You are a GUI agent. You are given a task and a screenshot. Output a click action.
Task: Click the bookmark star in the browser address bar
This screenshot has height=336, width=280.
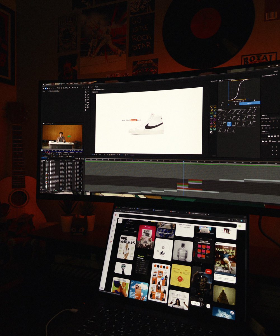[232, 220]
